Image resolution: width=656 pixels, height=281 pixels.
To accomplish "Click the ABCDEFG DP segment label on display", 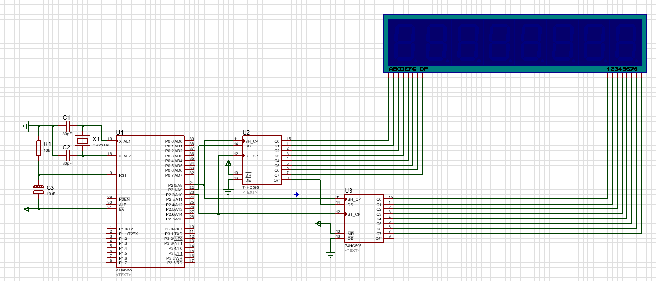I will (408, 69).
